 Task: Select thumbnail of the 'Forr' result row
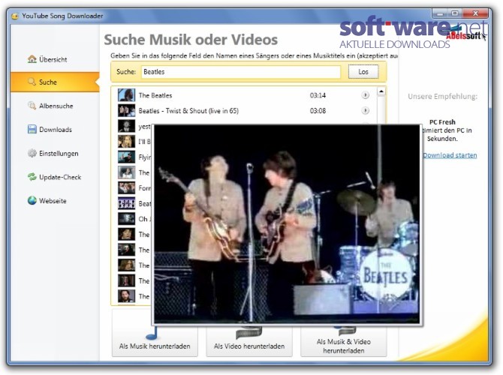click(x=126, y=187)
